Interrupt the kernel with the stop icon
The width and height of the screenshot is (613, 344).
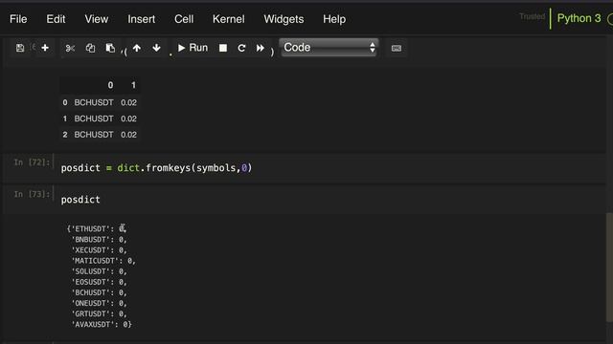click(x=223, y=48)
